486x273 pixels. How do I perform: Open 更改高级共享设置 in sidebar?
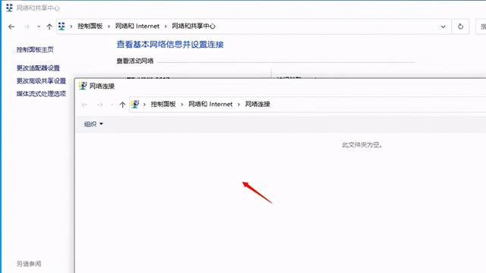tap(41, 81)
